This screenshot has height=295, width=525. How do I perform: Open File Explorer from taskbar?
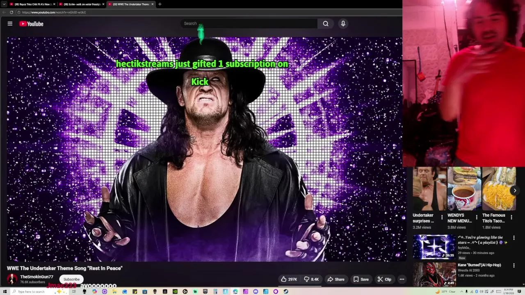click(114, 291)
